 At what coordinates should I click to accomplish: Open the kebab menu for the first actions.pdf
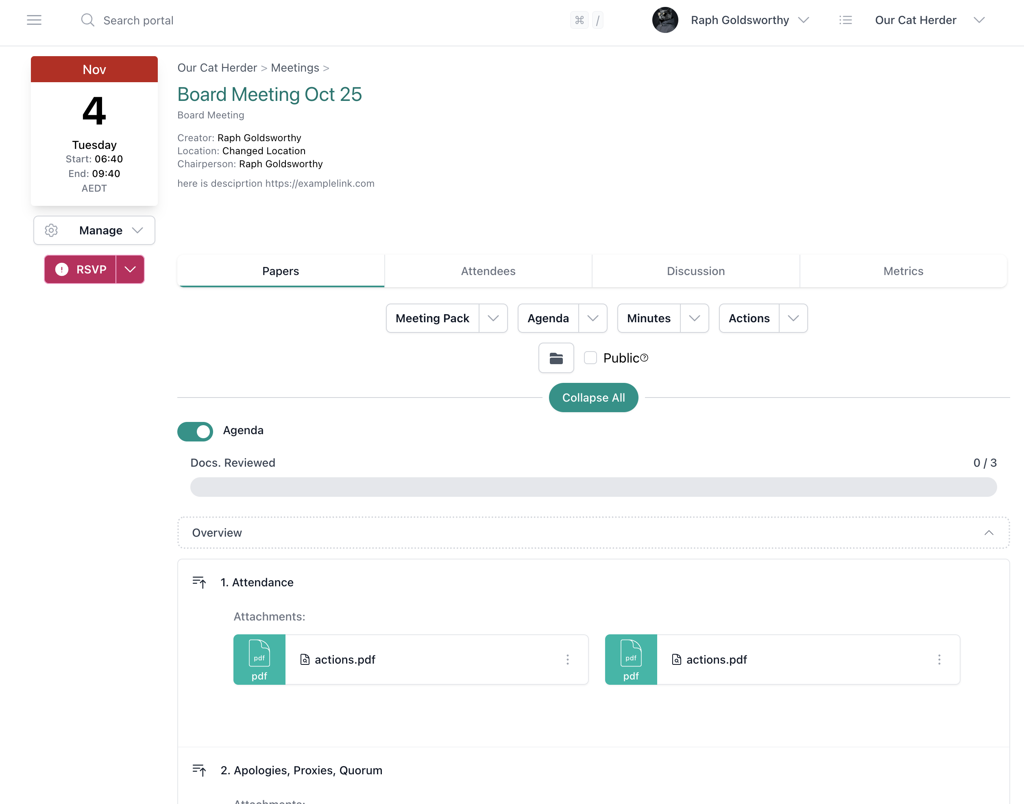pos(568,660)
